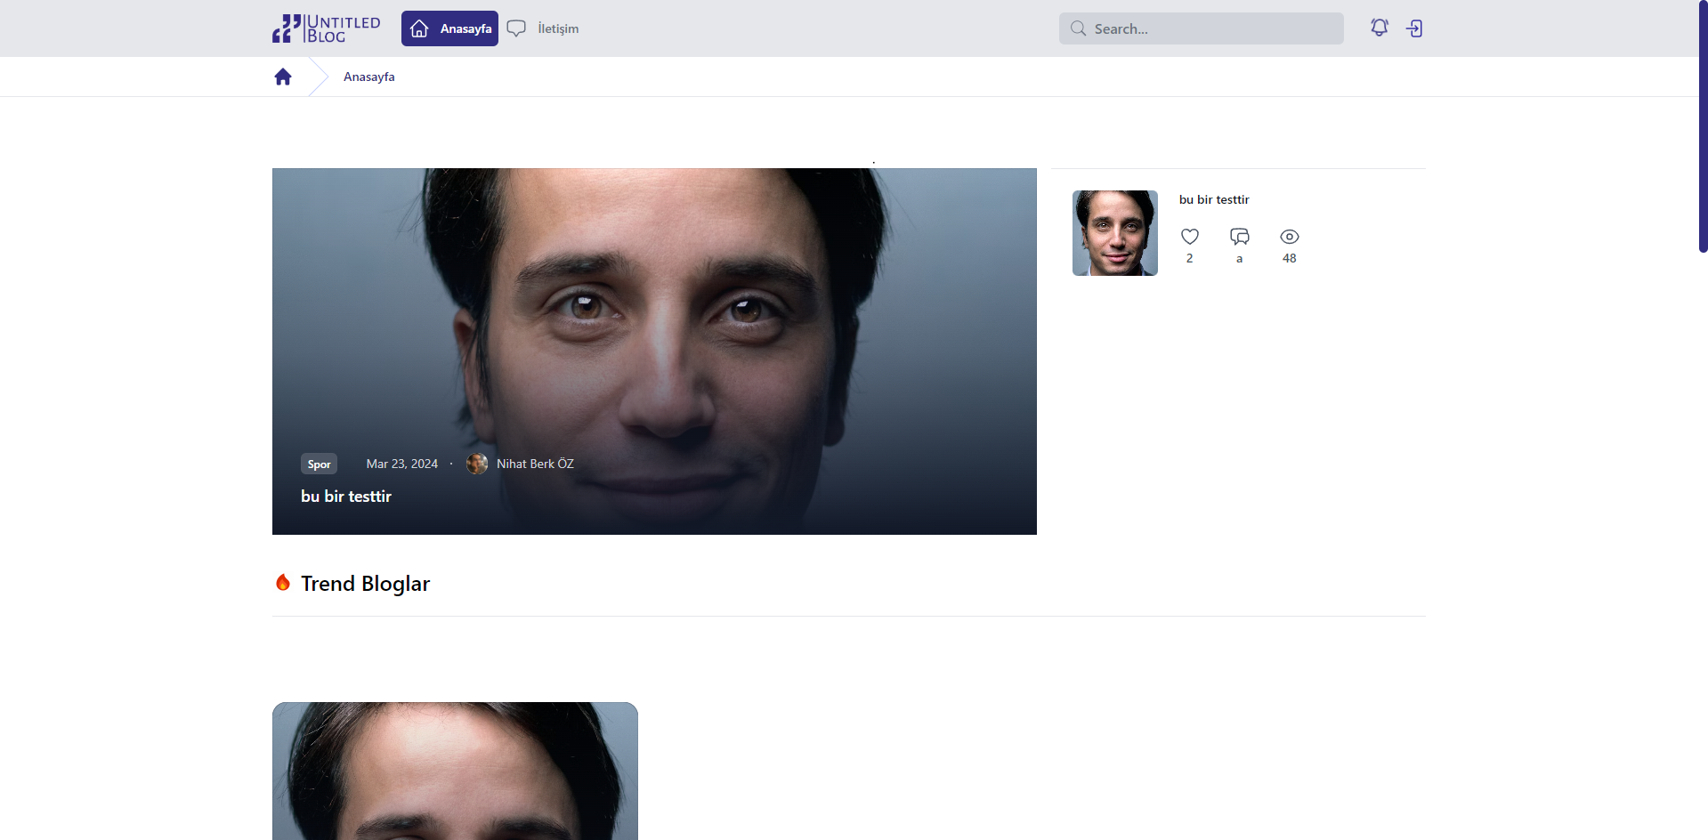The image size is (1708, 840).
Task: Click the page vertical scrollbar thumb
Action: point(1703,126)
